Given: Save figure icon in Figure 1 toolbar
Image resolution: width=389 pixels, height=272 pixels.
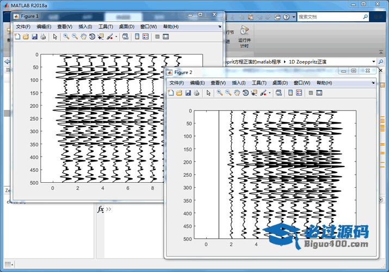Looking at the screenshot, I should coord(34,36).
